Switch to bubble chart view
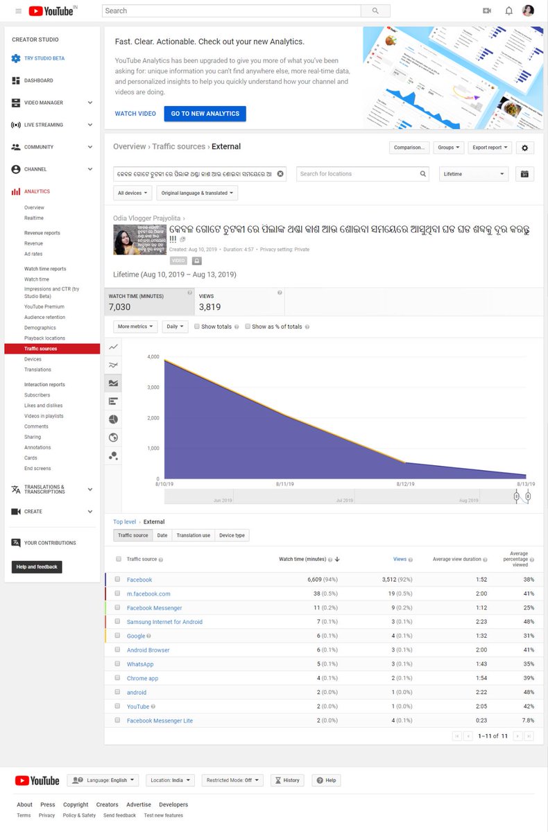 [113, 456]
